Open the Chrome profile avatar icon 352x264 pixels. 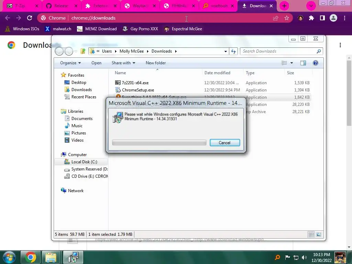pyautogui.click(x=333, y=18)
